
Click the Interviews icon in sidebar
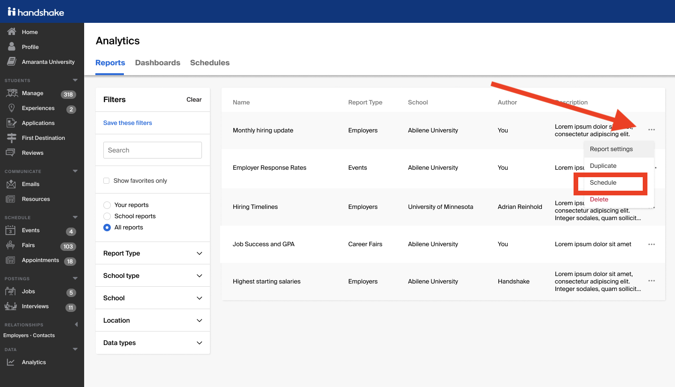pyautogui.click(x=10, y=306)
